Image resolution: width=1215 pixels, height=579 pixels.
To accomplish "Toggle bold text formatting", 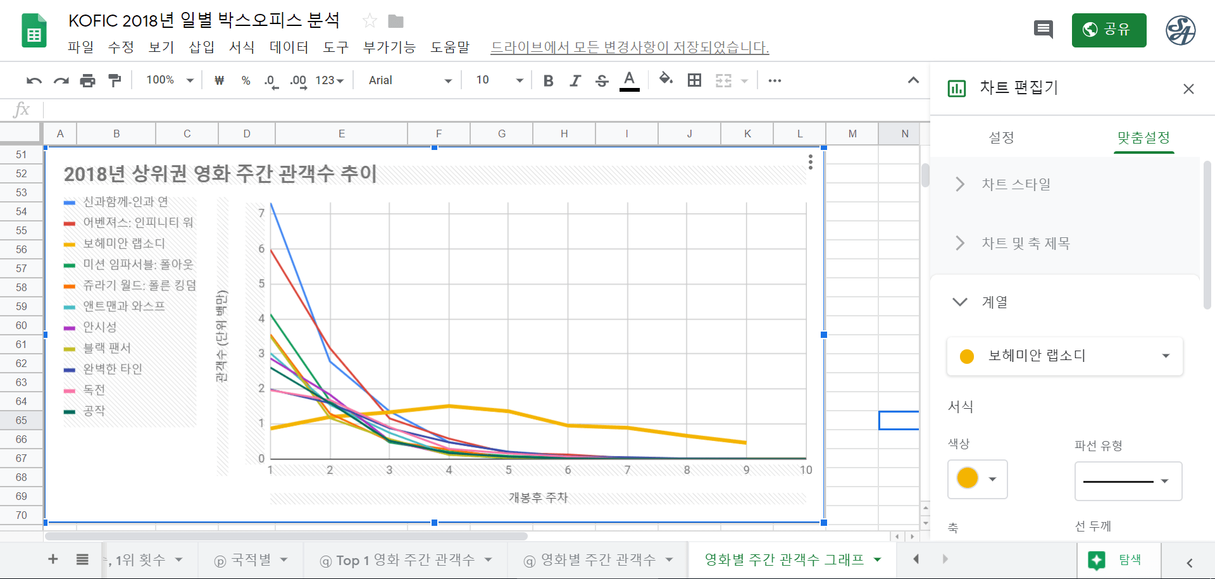I will (x=548, y=80).
